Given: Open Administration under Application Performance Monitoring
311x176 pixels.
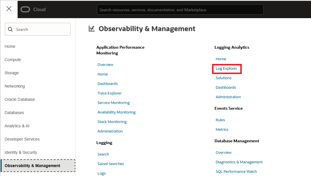Looking at the screenshot, I should tap(110, 131).
